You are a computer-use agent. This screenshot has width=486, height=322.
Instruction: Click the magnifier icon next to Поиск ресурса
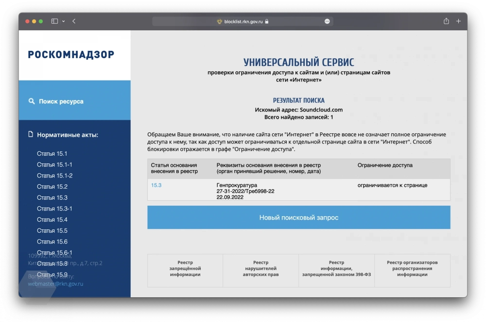[32, 101]
